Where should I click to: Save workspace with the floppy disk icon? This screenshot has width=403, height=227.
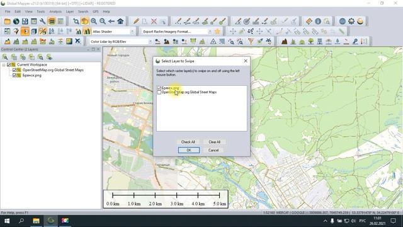25,21
